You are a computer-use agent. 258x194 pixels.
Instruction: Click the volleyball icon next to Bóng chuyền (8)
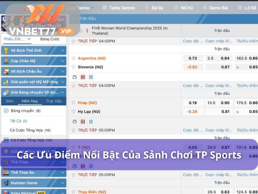[6, 111]
